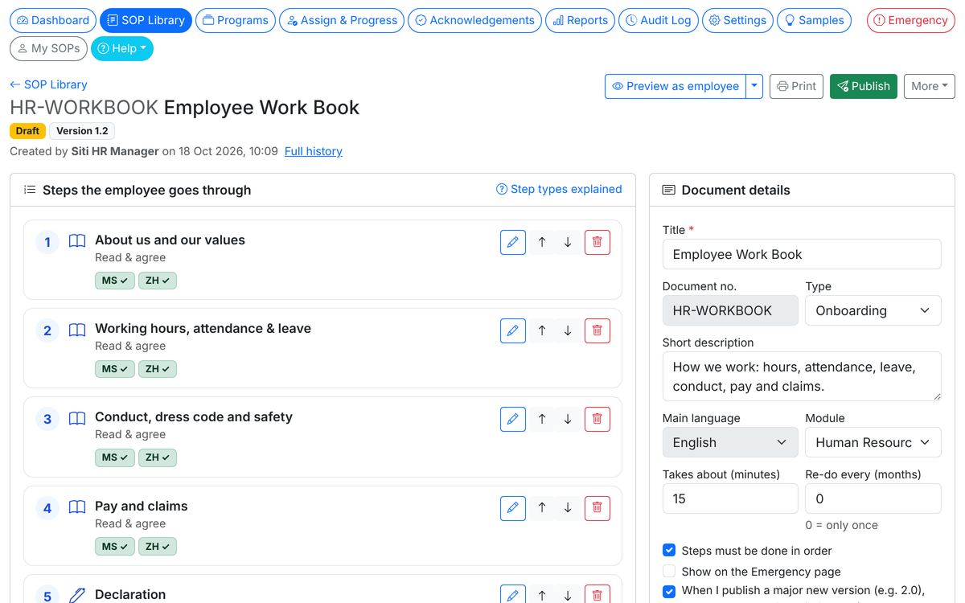This screenshot has width=965, height=603.
Task: Move step 1 About us up
Action: tap(542, 242)
